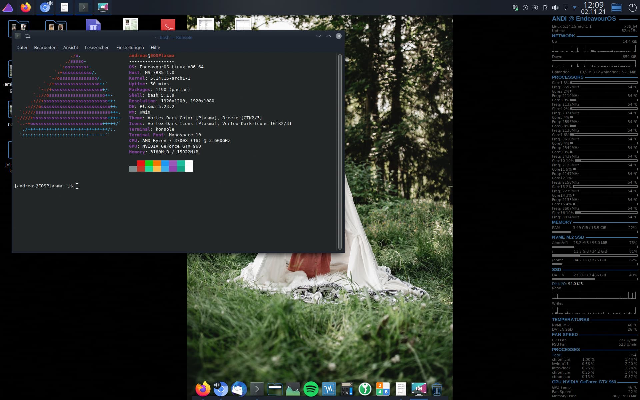Launch Spotify from the dock

(x=311, y=389)
